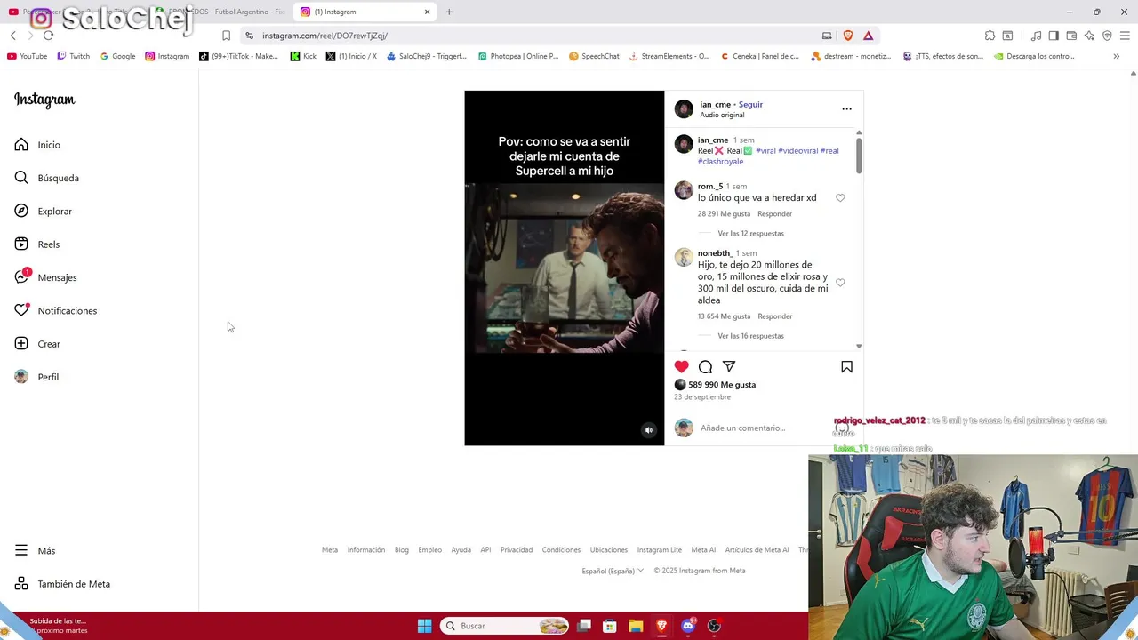Image resolution: width=1138 pixels, height=640 pixels.
Task: Bookmark this page in address bar
Action: [226, 36]
